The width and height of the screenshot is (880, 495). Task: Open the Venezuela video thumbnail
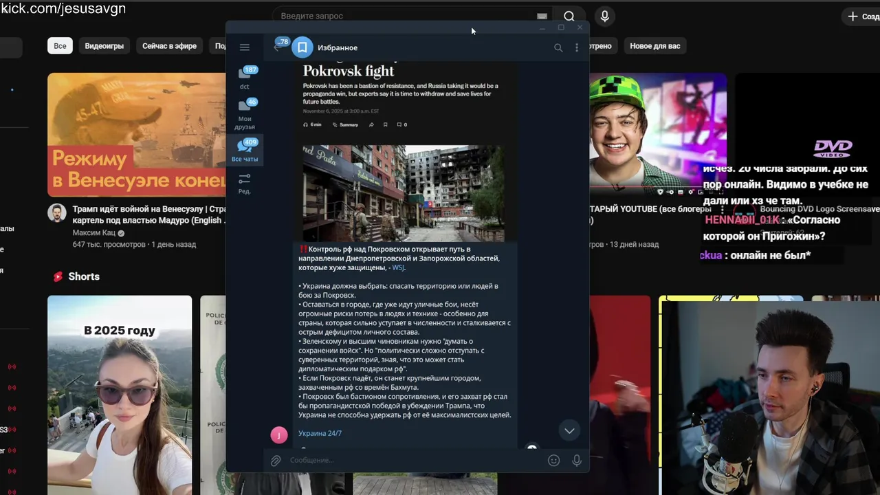(137, 135)
